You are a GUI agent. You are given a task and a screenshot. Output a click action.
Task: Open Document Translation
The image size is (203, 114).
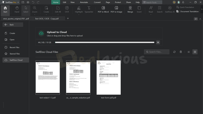pos(187,12)
